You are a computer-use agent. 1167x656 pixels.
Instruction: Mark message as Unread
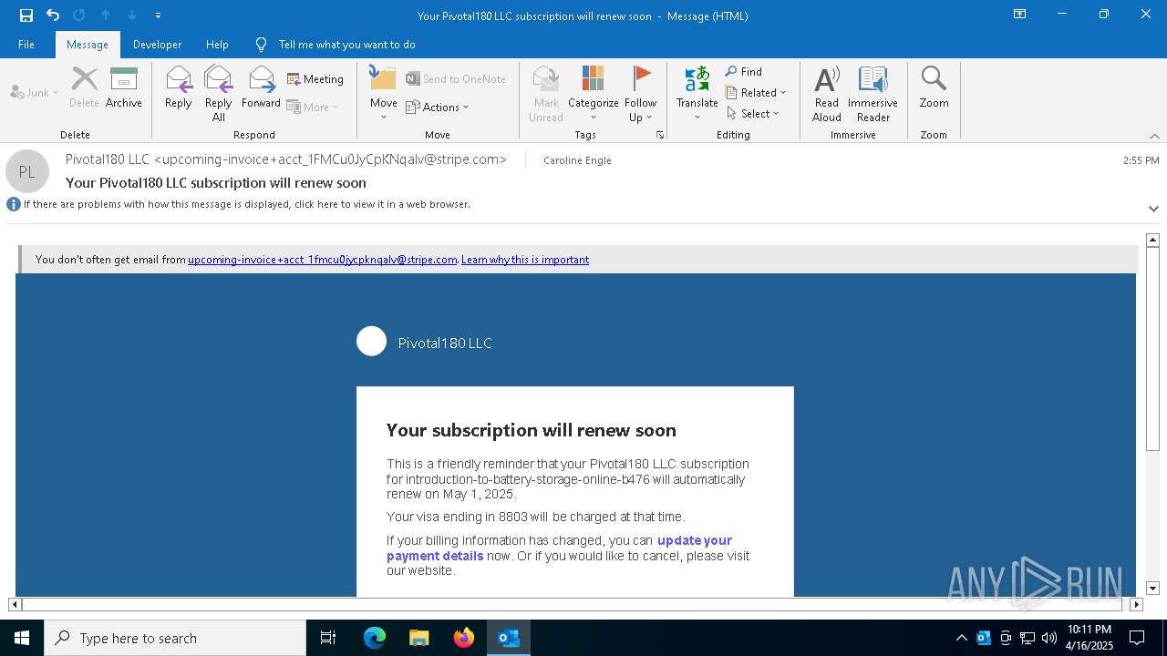click(x=546, y=93)
